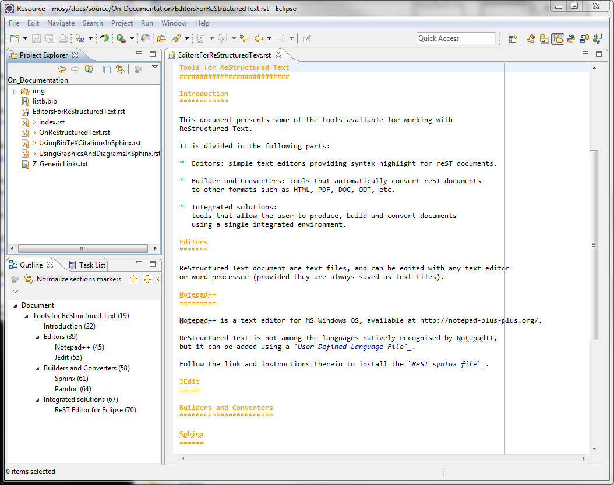The image size is (614, 485).
Task: Click the green Run External Tools icon
Action: [121, 38]
